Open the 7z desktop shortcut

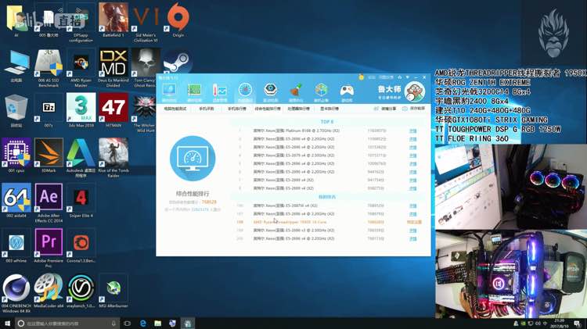(x=49, y=111)
